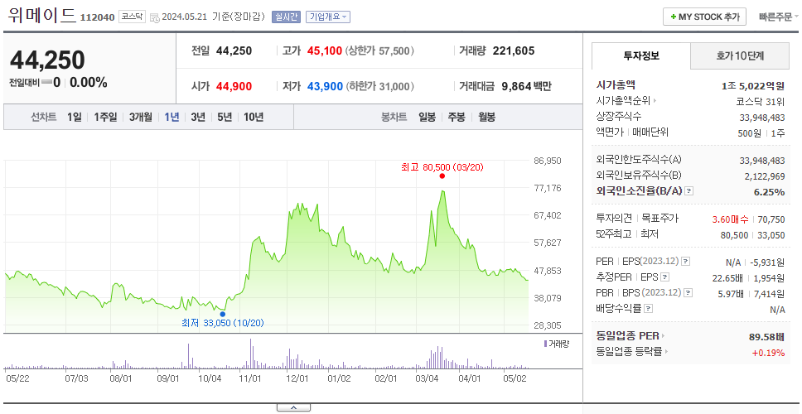Click the 거래량 value 221,605
This screenshot has width=802, height=414.
514,51
